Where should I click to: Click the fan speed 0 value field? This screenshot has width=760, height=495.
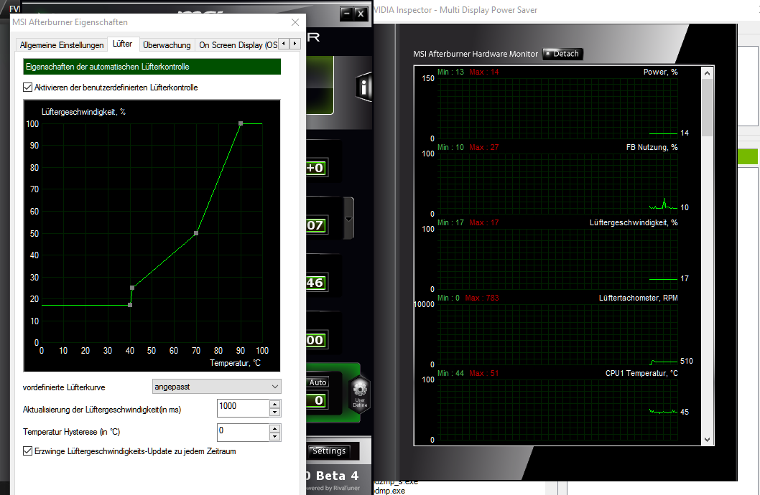point(317,400)
